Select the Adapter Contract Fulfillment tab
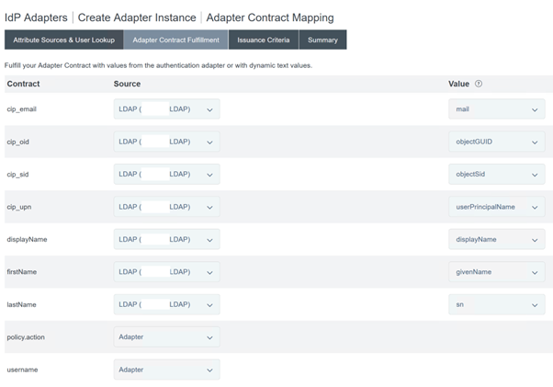Viewport: 553px width, 387px height. [175, 40]
